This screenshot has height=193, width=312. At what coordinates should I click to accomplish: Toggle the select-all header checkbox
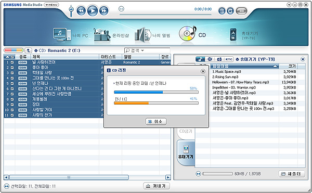point(12,57)
